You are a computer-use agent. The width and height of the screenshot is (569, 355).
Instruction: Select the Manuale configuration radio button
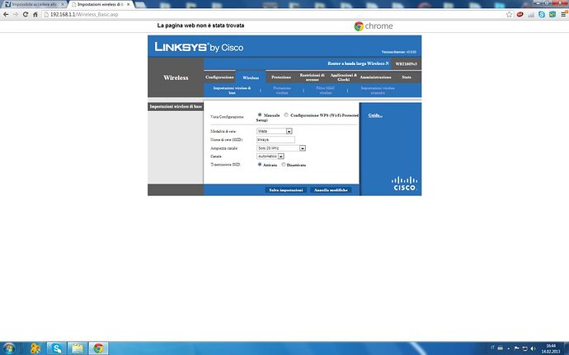pos(260,114)
